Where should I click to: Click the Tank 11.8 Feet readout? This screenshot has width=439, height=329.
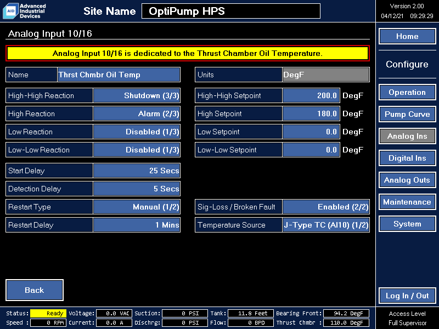(x=251, y=313)
